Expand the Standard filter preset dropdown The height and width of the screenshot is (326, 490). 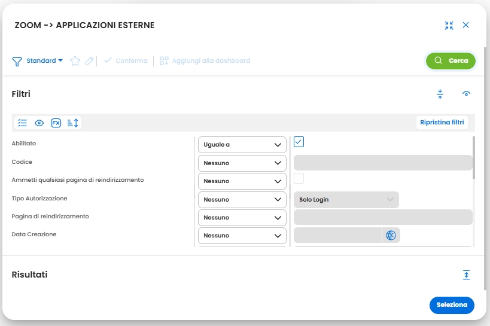(x=44, y=60)
